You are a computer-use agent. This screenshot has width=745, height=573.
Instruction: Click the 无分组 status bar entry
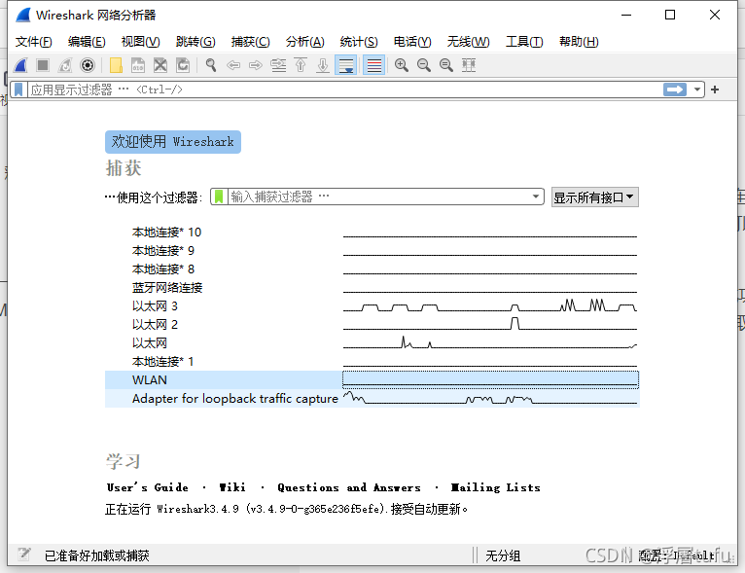503,555
